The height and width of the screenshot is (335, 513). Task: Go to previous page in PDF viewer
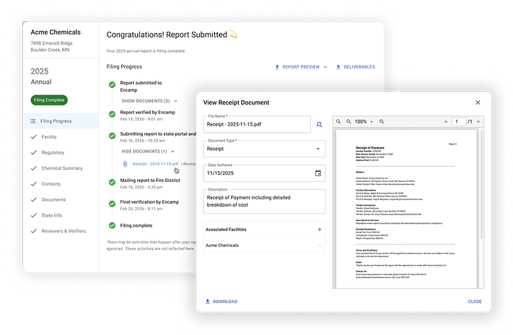(x=445, y=122)
